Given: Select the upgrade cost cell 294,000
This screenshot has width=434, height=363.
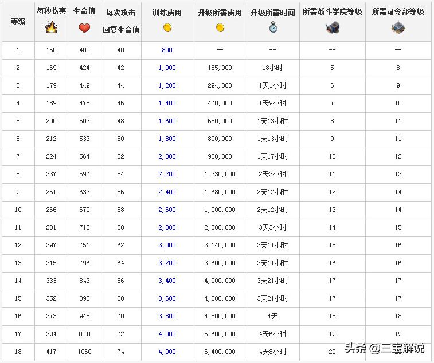Looking at the screenshot, I should [x=220, y=85].
